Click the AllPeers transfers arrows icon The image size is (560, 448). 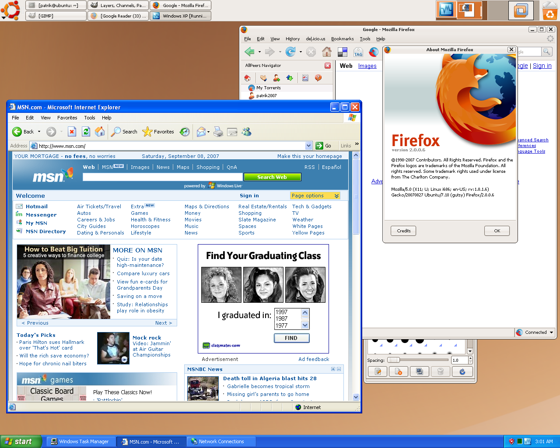tap(290, 78)
